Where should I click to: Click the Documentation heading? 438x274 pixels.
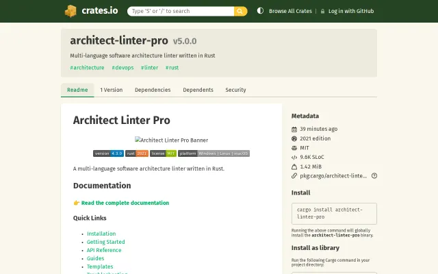(102, 186)
